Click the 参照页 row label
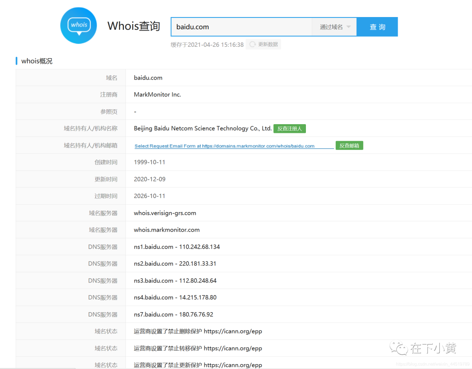Image resolution: width=472 pixels, height=369 pixels. [x=109, y=112]
